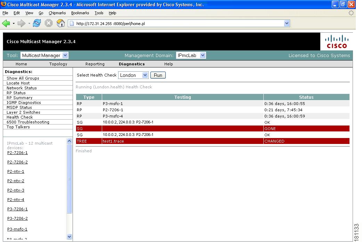Open the Chipmarks menu
Image resolution: width=362 pixels, height=242 pixels.
[x=57, y=13]
